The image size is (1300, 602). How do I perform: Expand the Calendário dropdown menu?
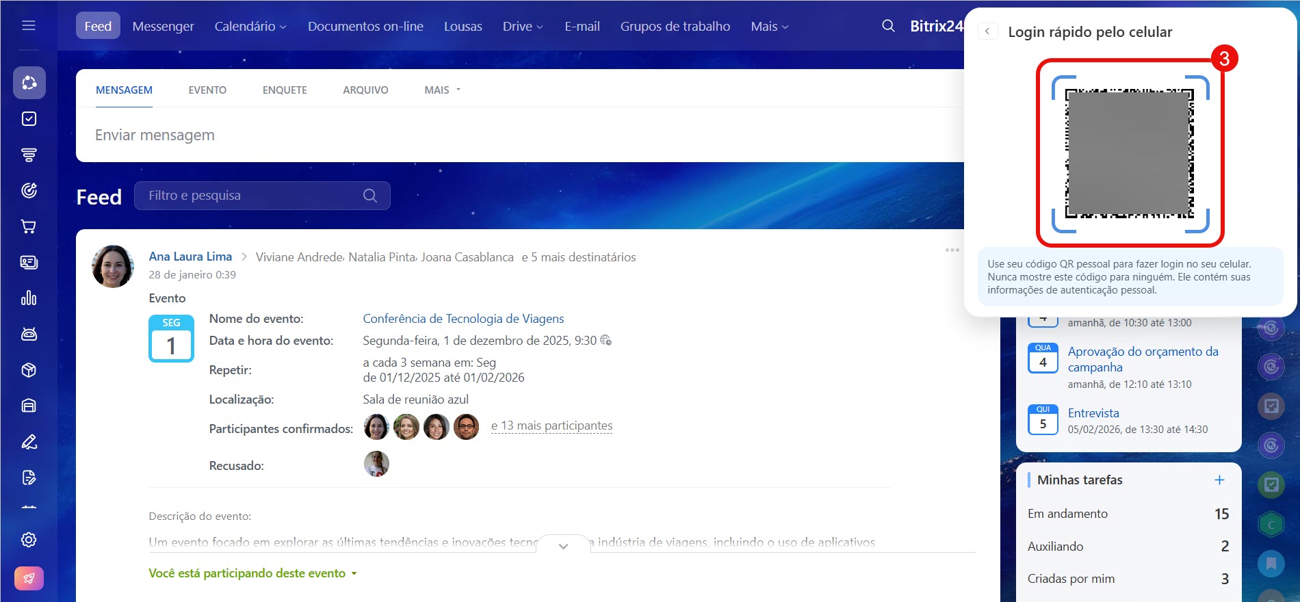click(x=250, y=27)
